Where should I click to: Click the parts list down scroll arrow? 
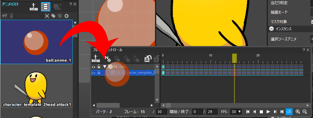coord(157,100)
